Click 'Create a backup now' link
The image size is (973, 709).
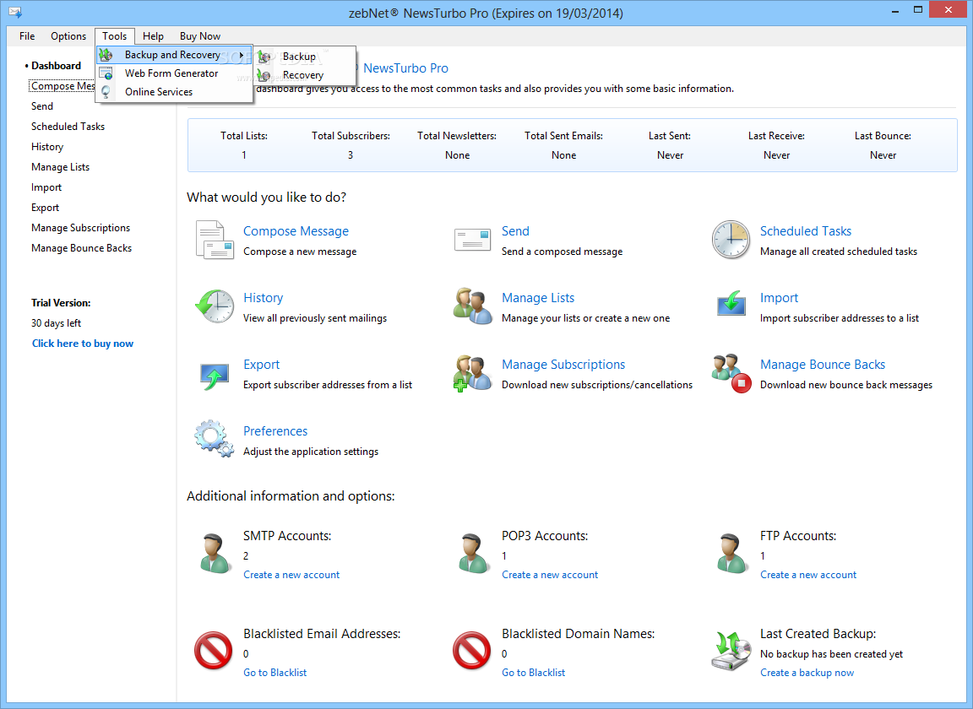(807, 673)
